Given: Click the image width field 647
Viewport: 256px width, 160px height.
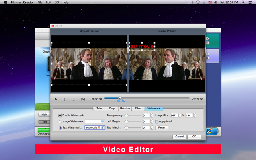Looking at the screenshot, I should click(174, 115).
